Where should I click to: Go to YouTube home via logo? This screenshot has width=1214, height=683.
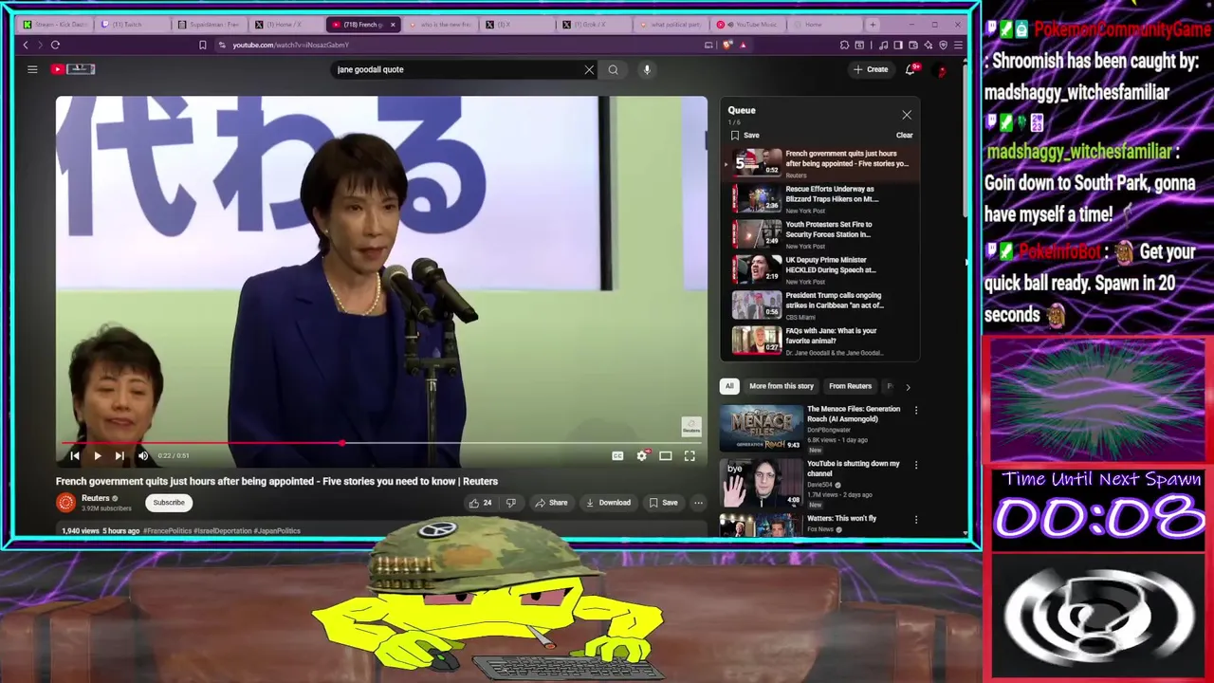(74, 69)
